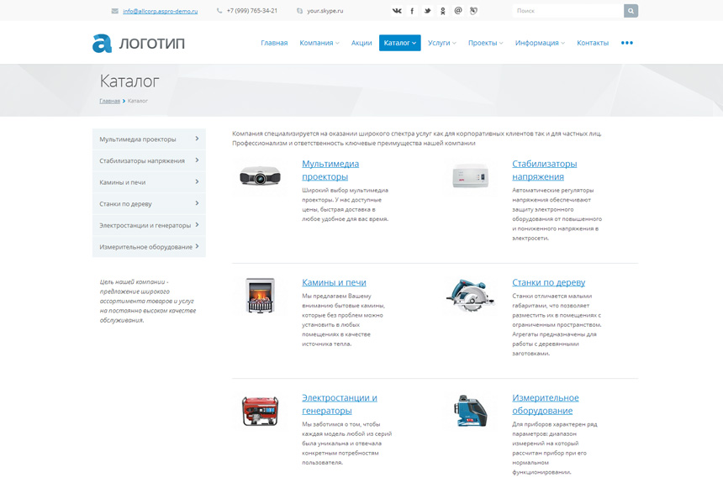Click the Главная breadcrumb link
The image size is (723, 504).
(x=109, y=101)
